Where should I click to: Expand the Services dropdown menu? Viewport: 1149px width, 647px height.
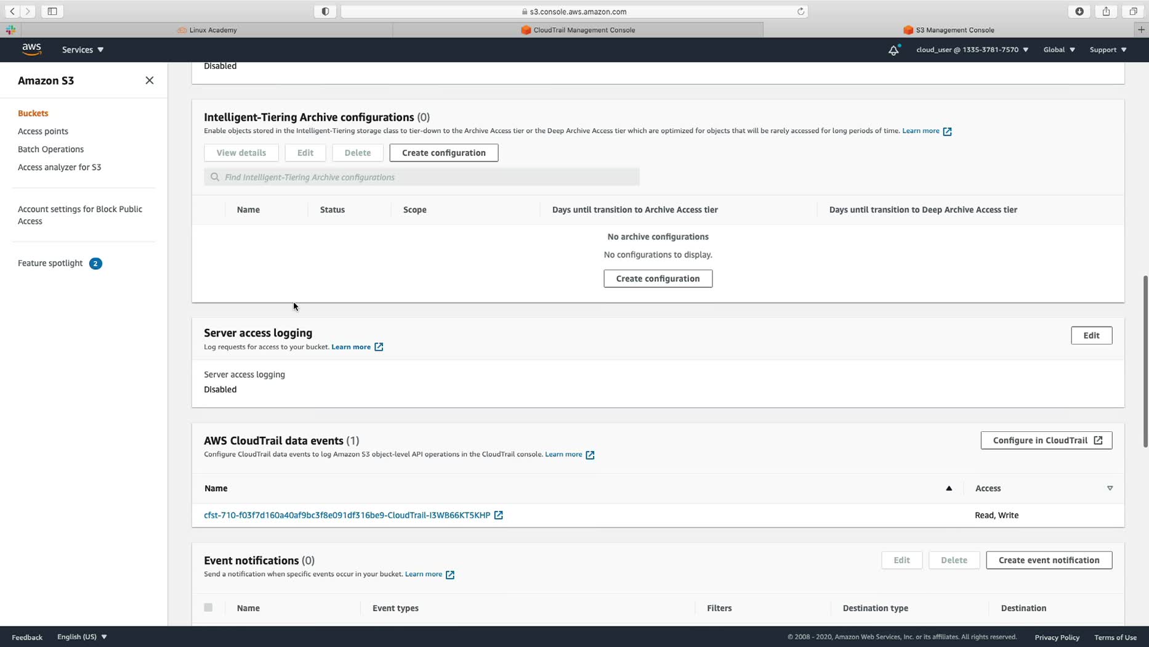pos(83,50)
